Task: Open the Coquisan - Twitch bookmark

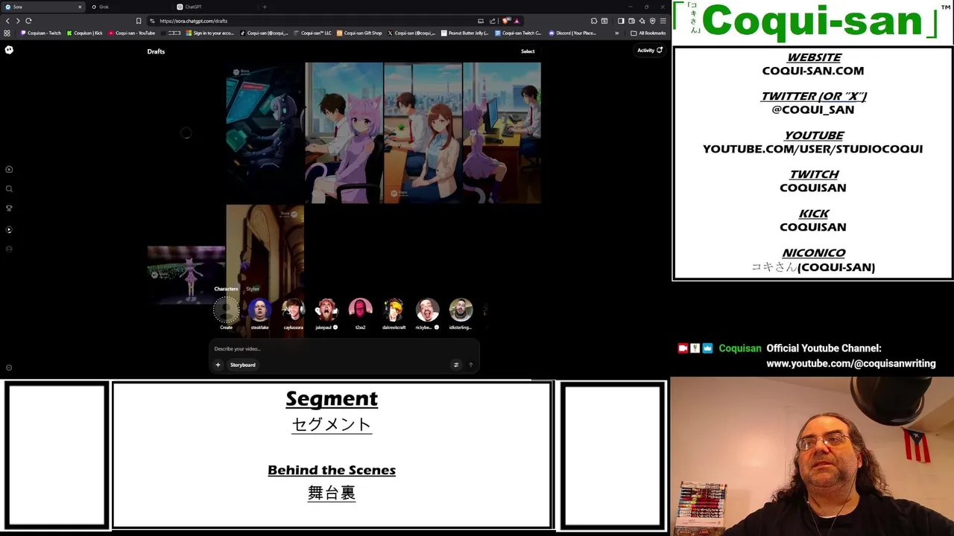Action: (x=41, y=33)
